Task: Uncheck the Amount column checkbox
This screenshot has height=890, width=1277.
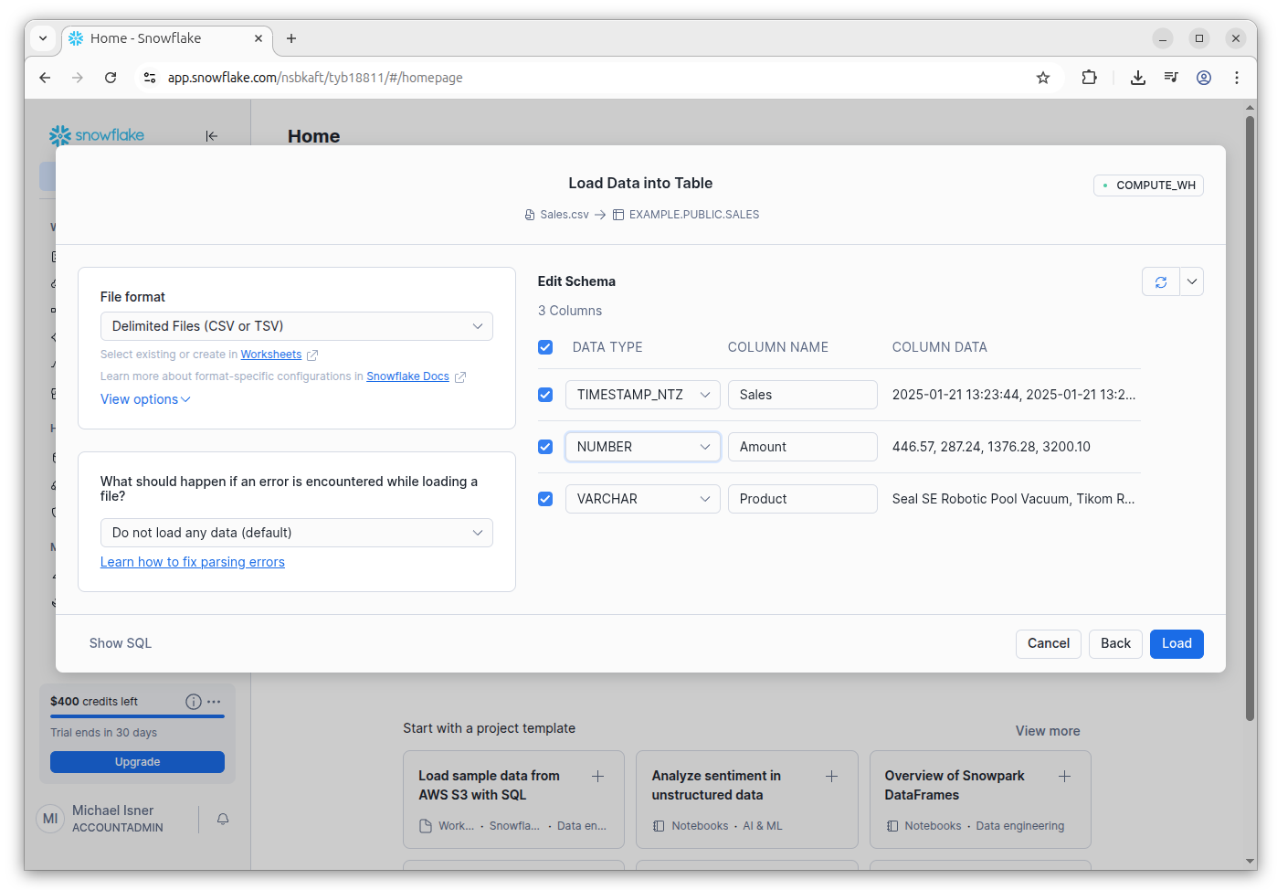Action: 545,447
